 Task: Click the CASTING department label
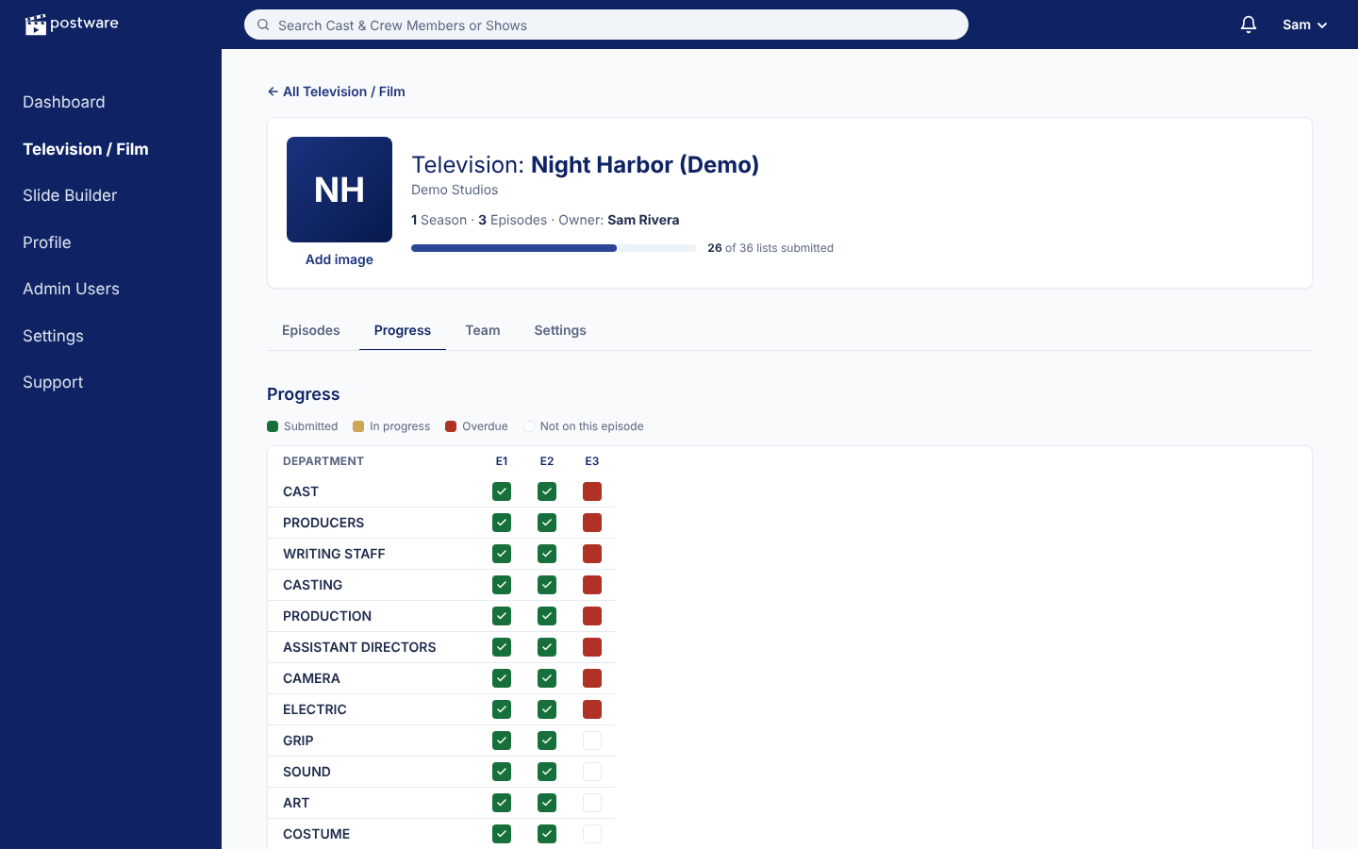click(x=312, y=585)
